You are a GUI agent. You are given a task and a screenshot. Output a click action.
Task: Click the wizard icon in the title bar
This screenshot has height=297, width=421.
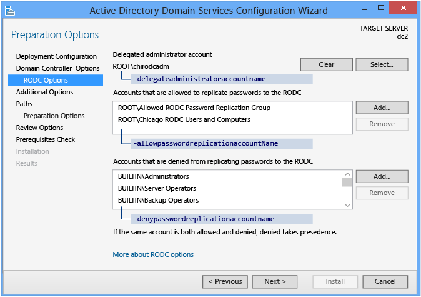coord(9,11)
